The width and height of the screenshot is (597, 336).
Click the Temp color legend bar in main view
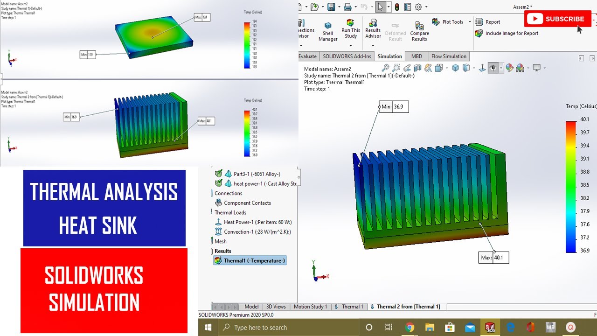[571, 187]
